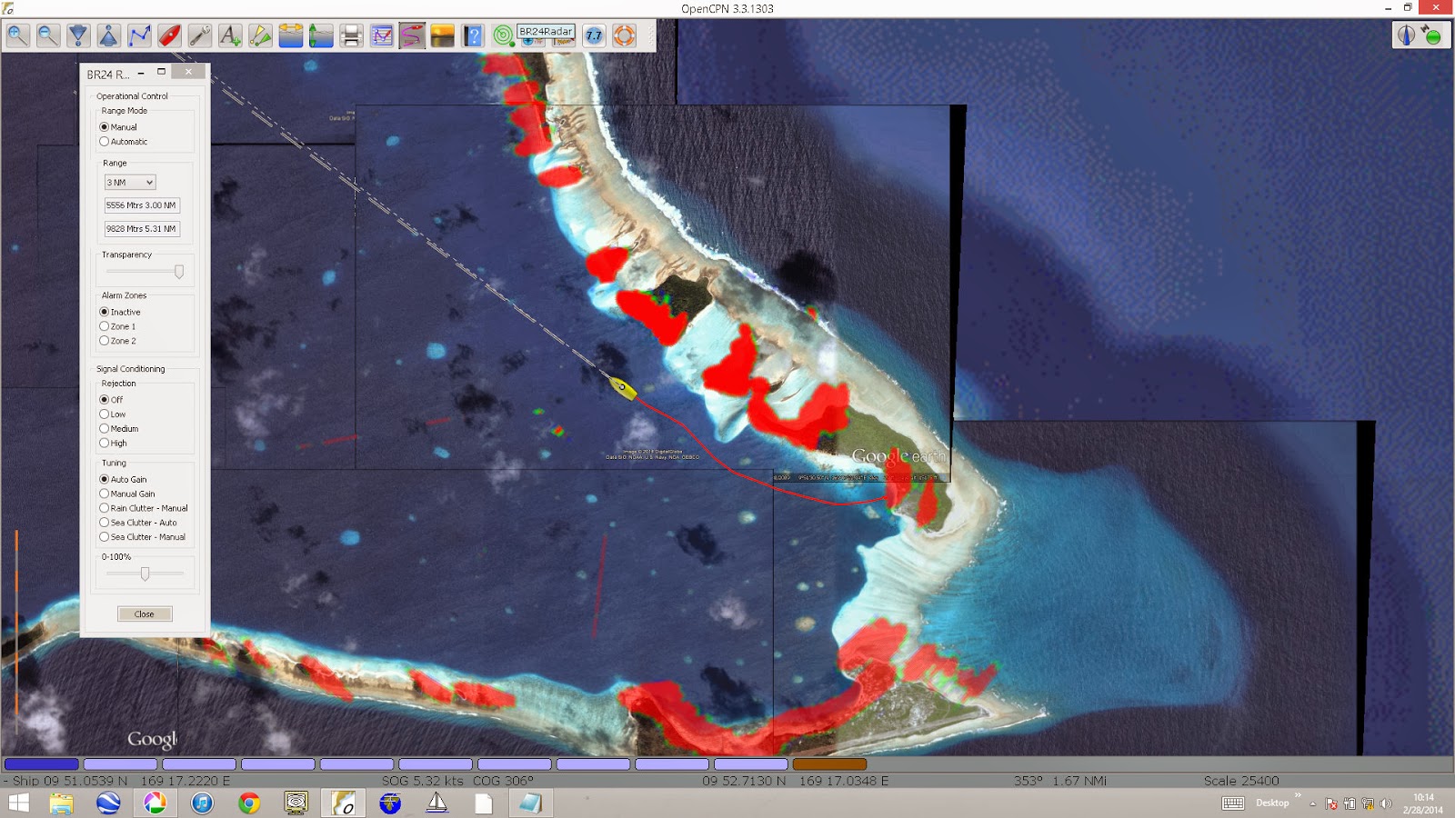
Task: Click the blue 7.7 plugin icon
Action: [594, 35]
